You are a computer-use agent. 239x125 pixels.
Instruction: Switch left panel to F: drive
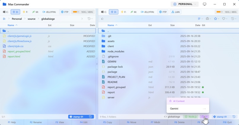pos(25,12)
